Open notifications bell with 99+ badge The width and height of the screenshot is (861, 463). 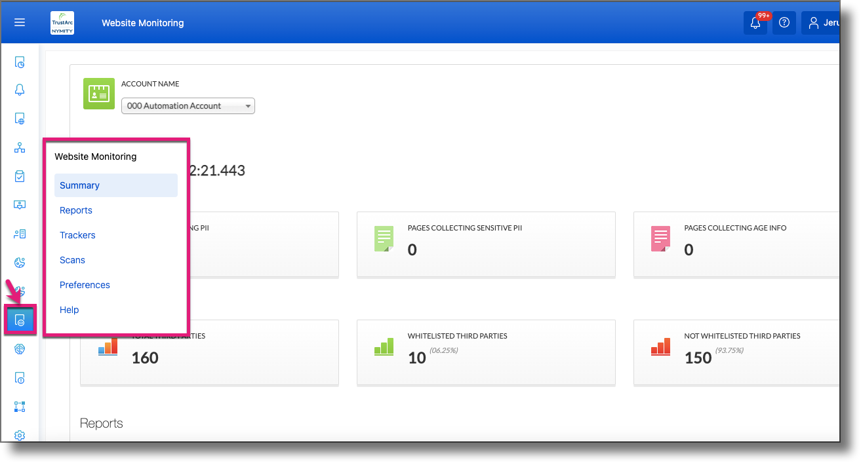coord(755,22)
